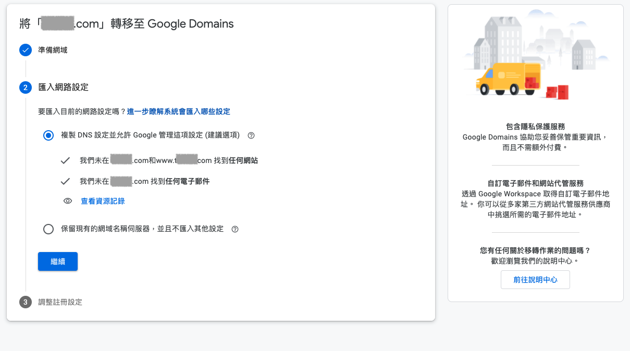The width and height of the screenshot is (630, 351).
Task: Click the 前往說明中心 button
Action: pyautogui.click(x=535, y=279)
